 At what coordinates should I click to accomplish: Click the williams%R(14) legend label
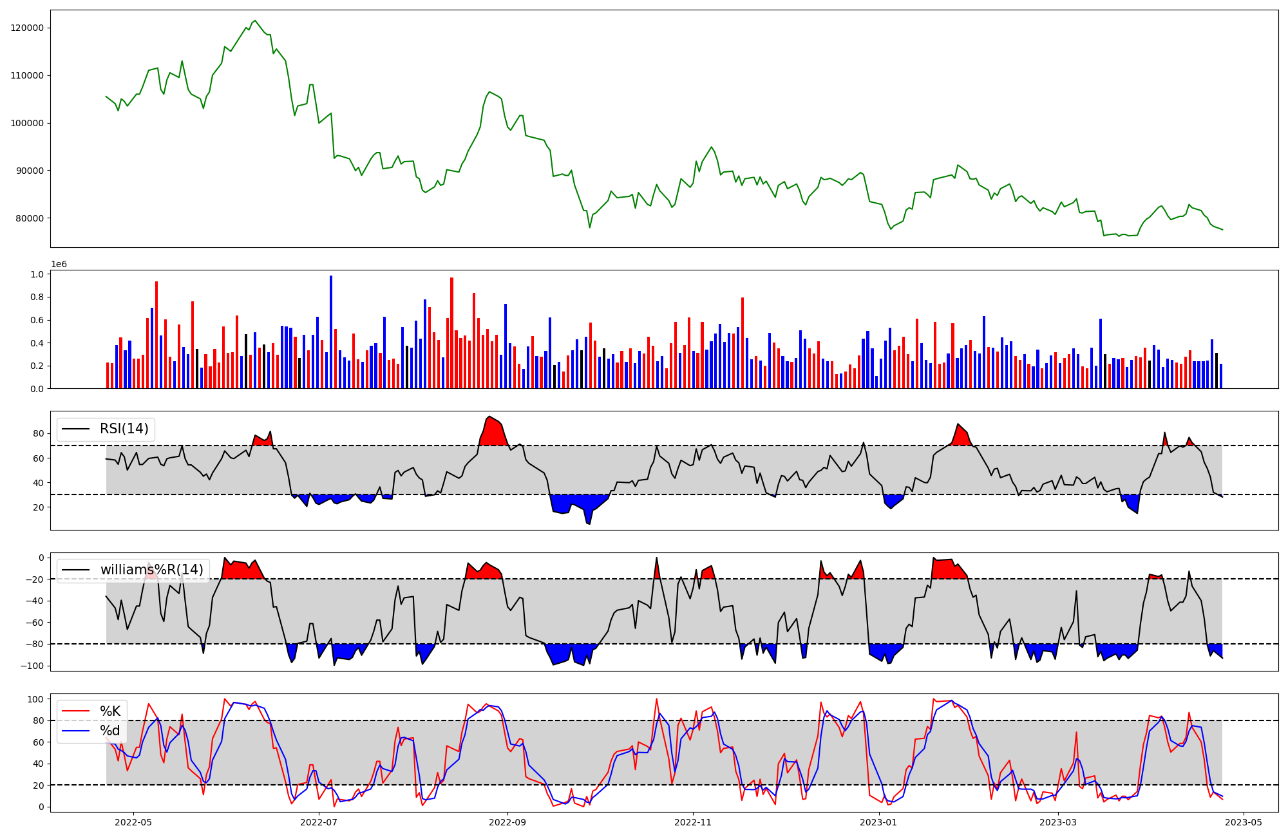pos(151,570)
